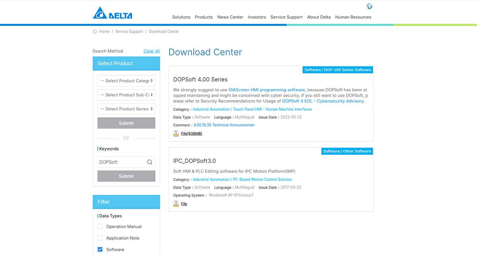Click the Software / Other Software tag
The width and height of the screenshot is (477, 255).
[x=347, y=151]
